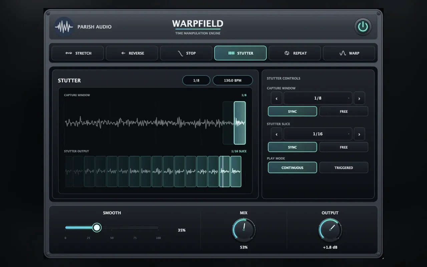Screen dimensions: 427x267
Task: Click the 35% Smooth value readout
Action: tap(182, 230)
